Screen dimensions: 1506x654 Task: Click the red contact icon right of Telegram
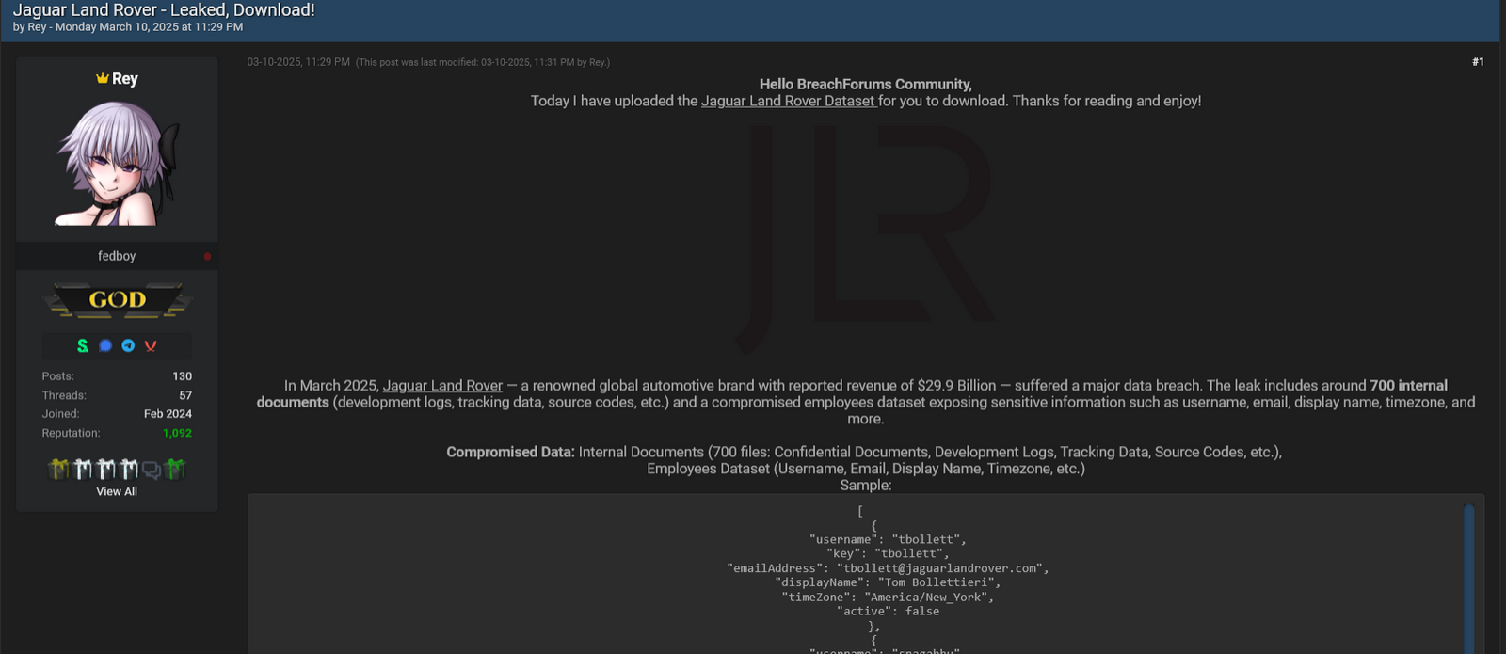point(151,345)
